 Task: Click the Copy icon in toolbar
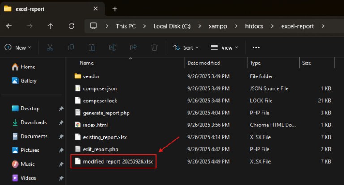(71, 47)
